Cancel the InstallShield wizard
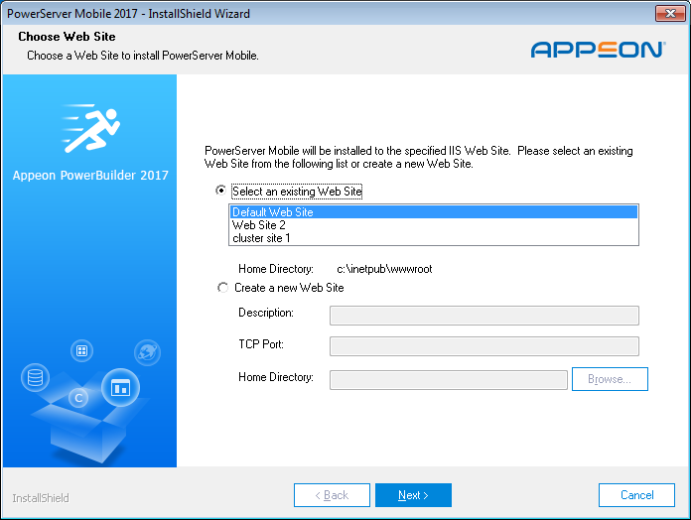The width and height of the screenshot is (691, 520). 636,495
